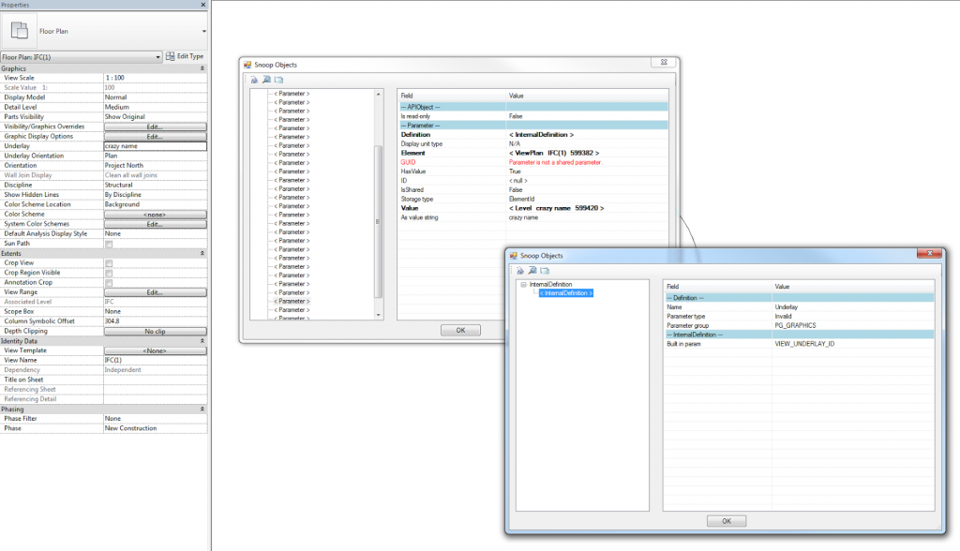Click the Copy icon in the front Snoop Objects window
Screen dimensions: 960x551
point(544,270)
